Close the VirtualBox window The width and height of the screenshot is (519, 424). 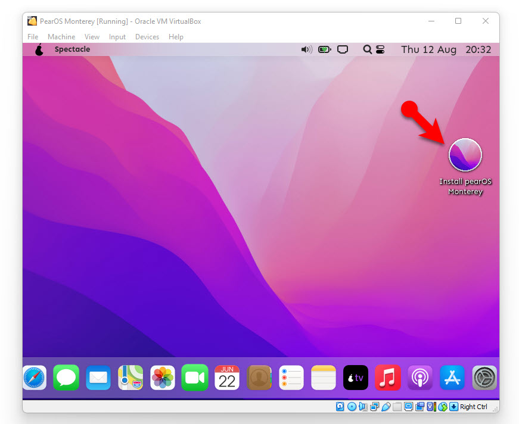[485, 21]
